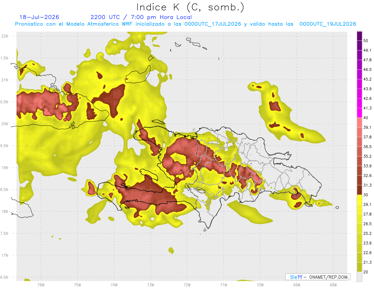Click the "74W" longitude label

(x=114, y=285)
